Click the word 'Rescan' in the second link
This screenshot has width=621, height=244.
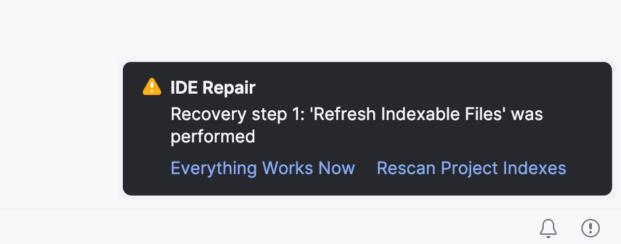[x=406, y=168]
